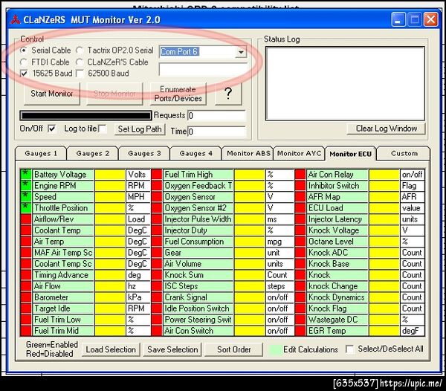Disable the green Engine RPM indicator
This screenshot has width=446, height=391.
click(26, 185)
